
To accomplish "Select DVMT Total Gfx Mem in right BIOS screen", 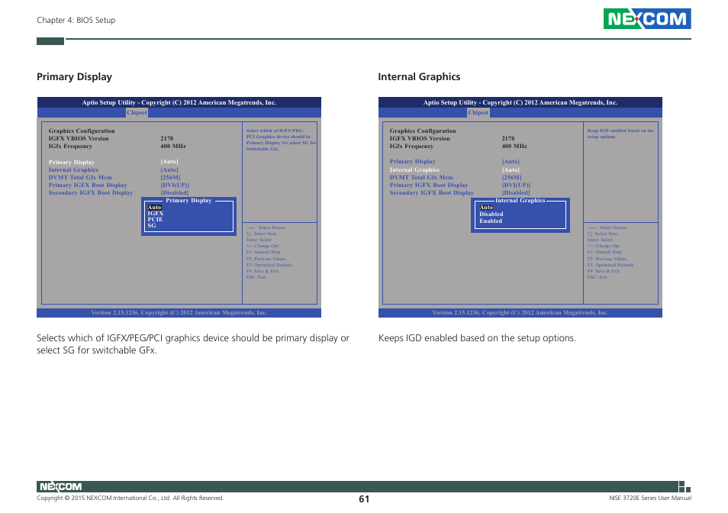I will [x=421, y=177].
